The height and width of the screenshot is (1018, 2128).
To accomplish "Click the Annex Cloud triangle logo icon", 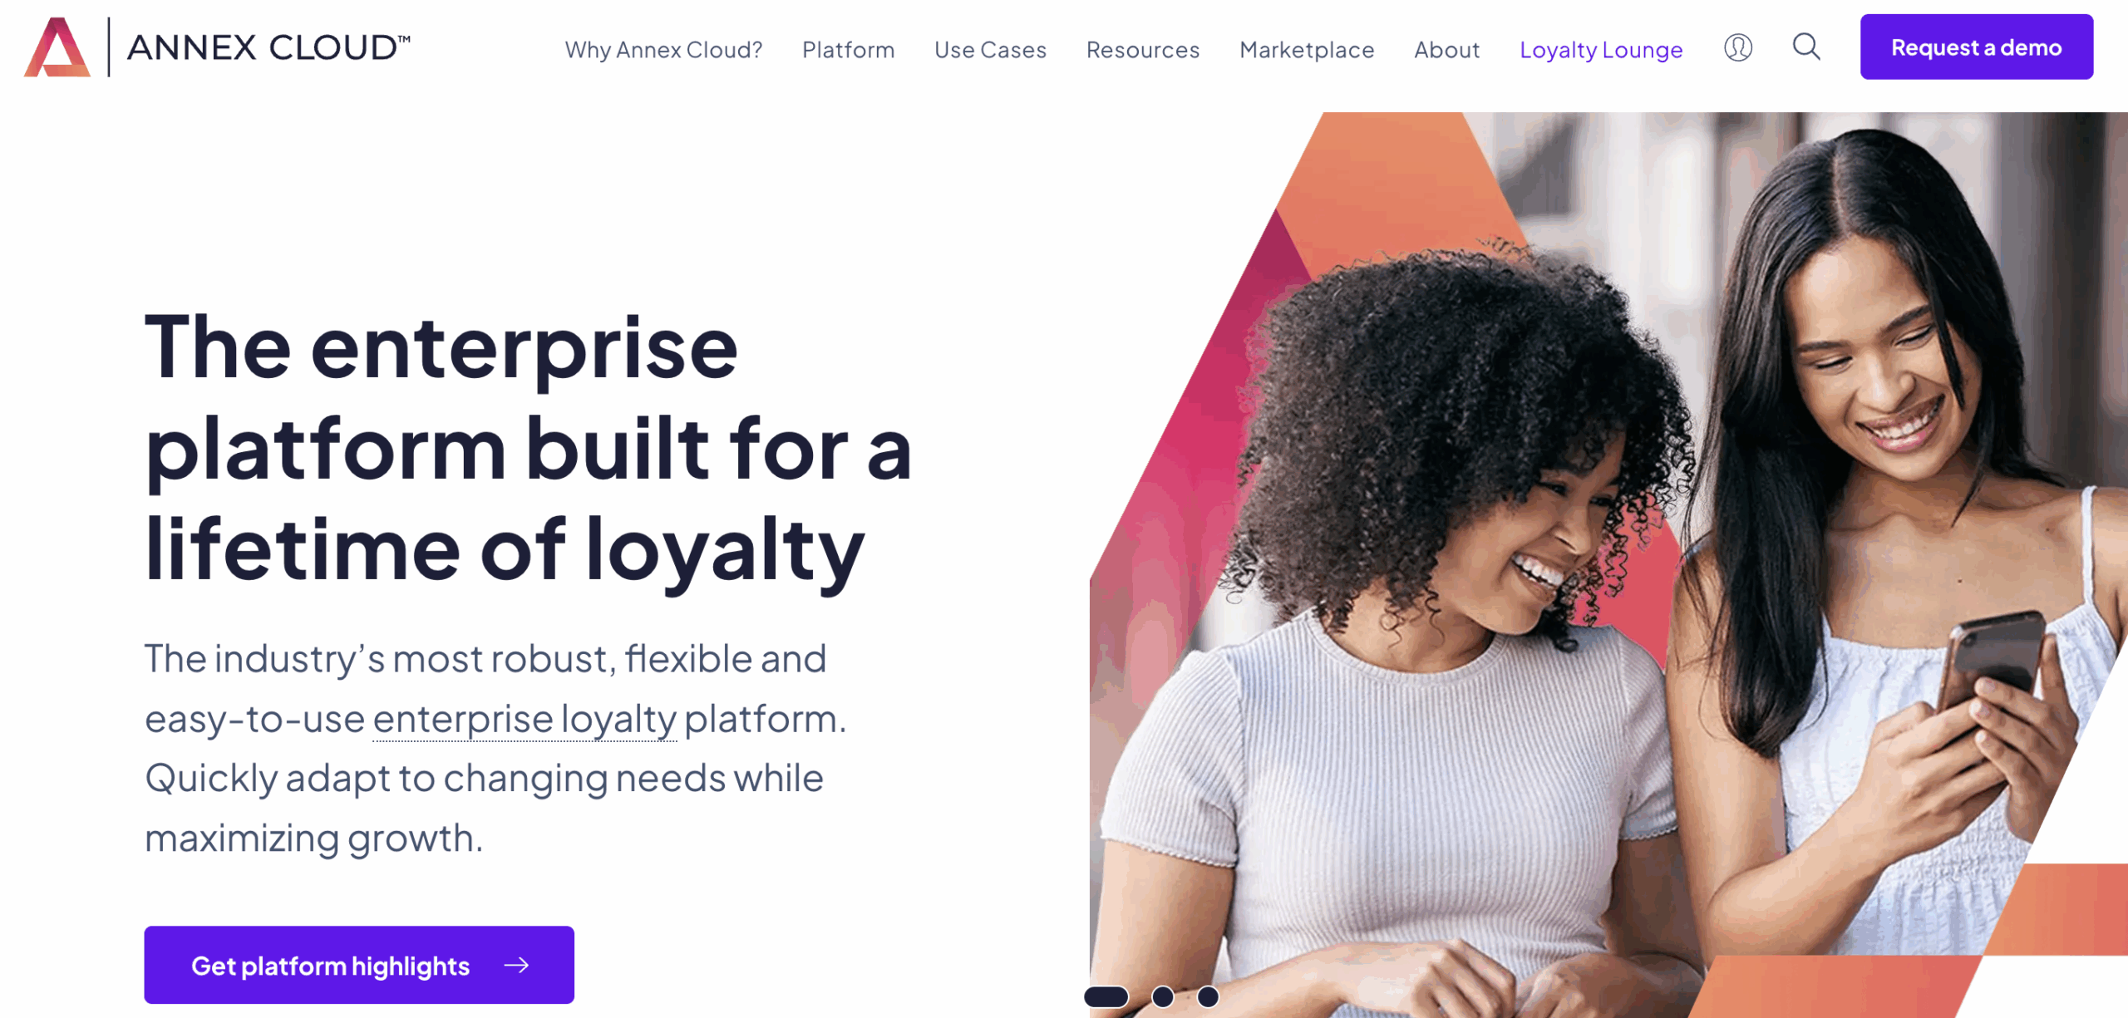I will (x=57, y=47).
